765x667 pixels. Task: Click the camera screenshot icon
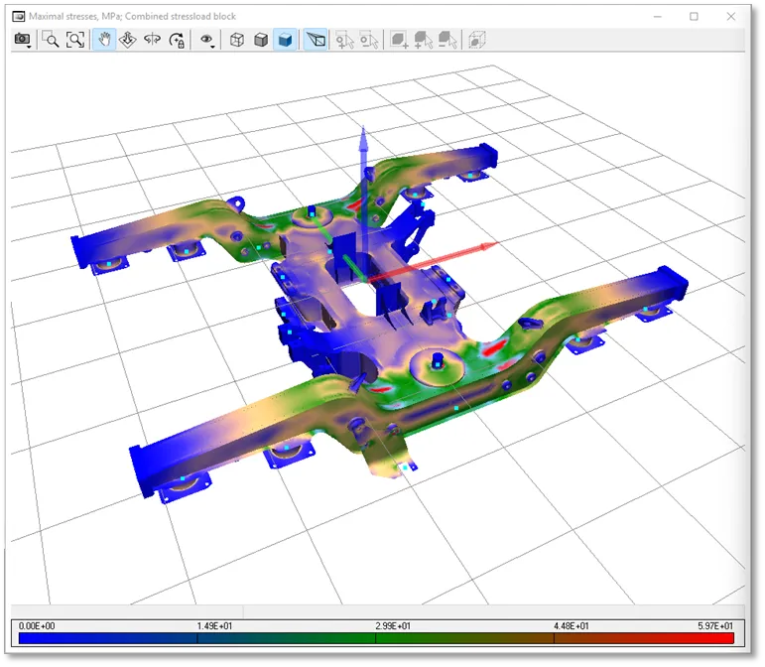click(21, 40)
